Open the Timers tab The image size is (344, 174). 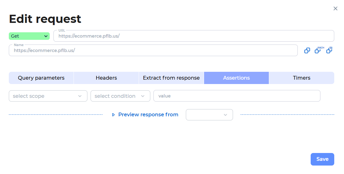pos(302,78)
